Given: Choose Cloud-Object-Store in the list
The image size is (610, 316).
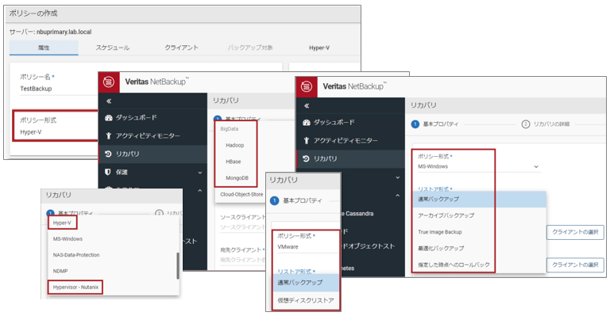Looking at the screenshot, I should (x=241, y=194).
